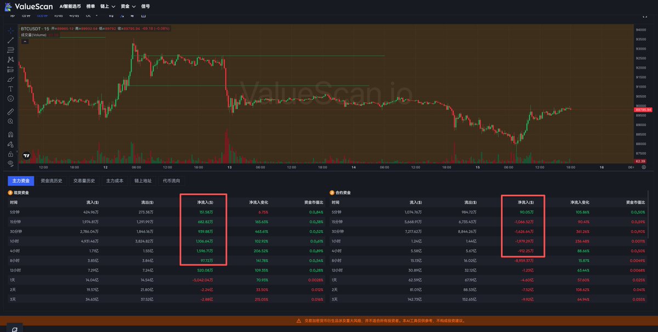The image size is (658, 332).
Task: Click the 合约资金 section heading
Action: pos(343,193)
